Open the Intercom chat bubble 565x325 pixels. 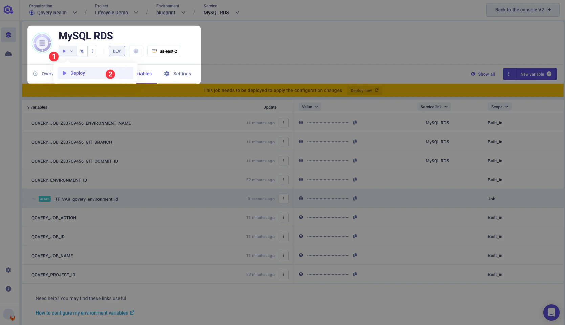click(x=551, y=312)
